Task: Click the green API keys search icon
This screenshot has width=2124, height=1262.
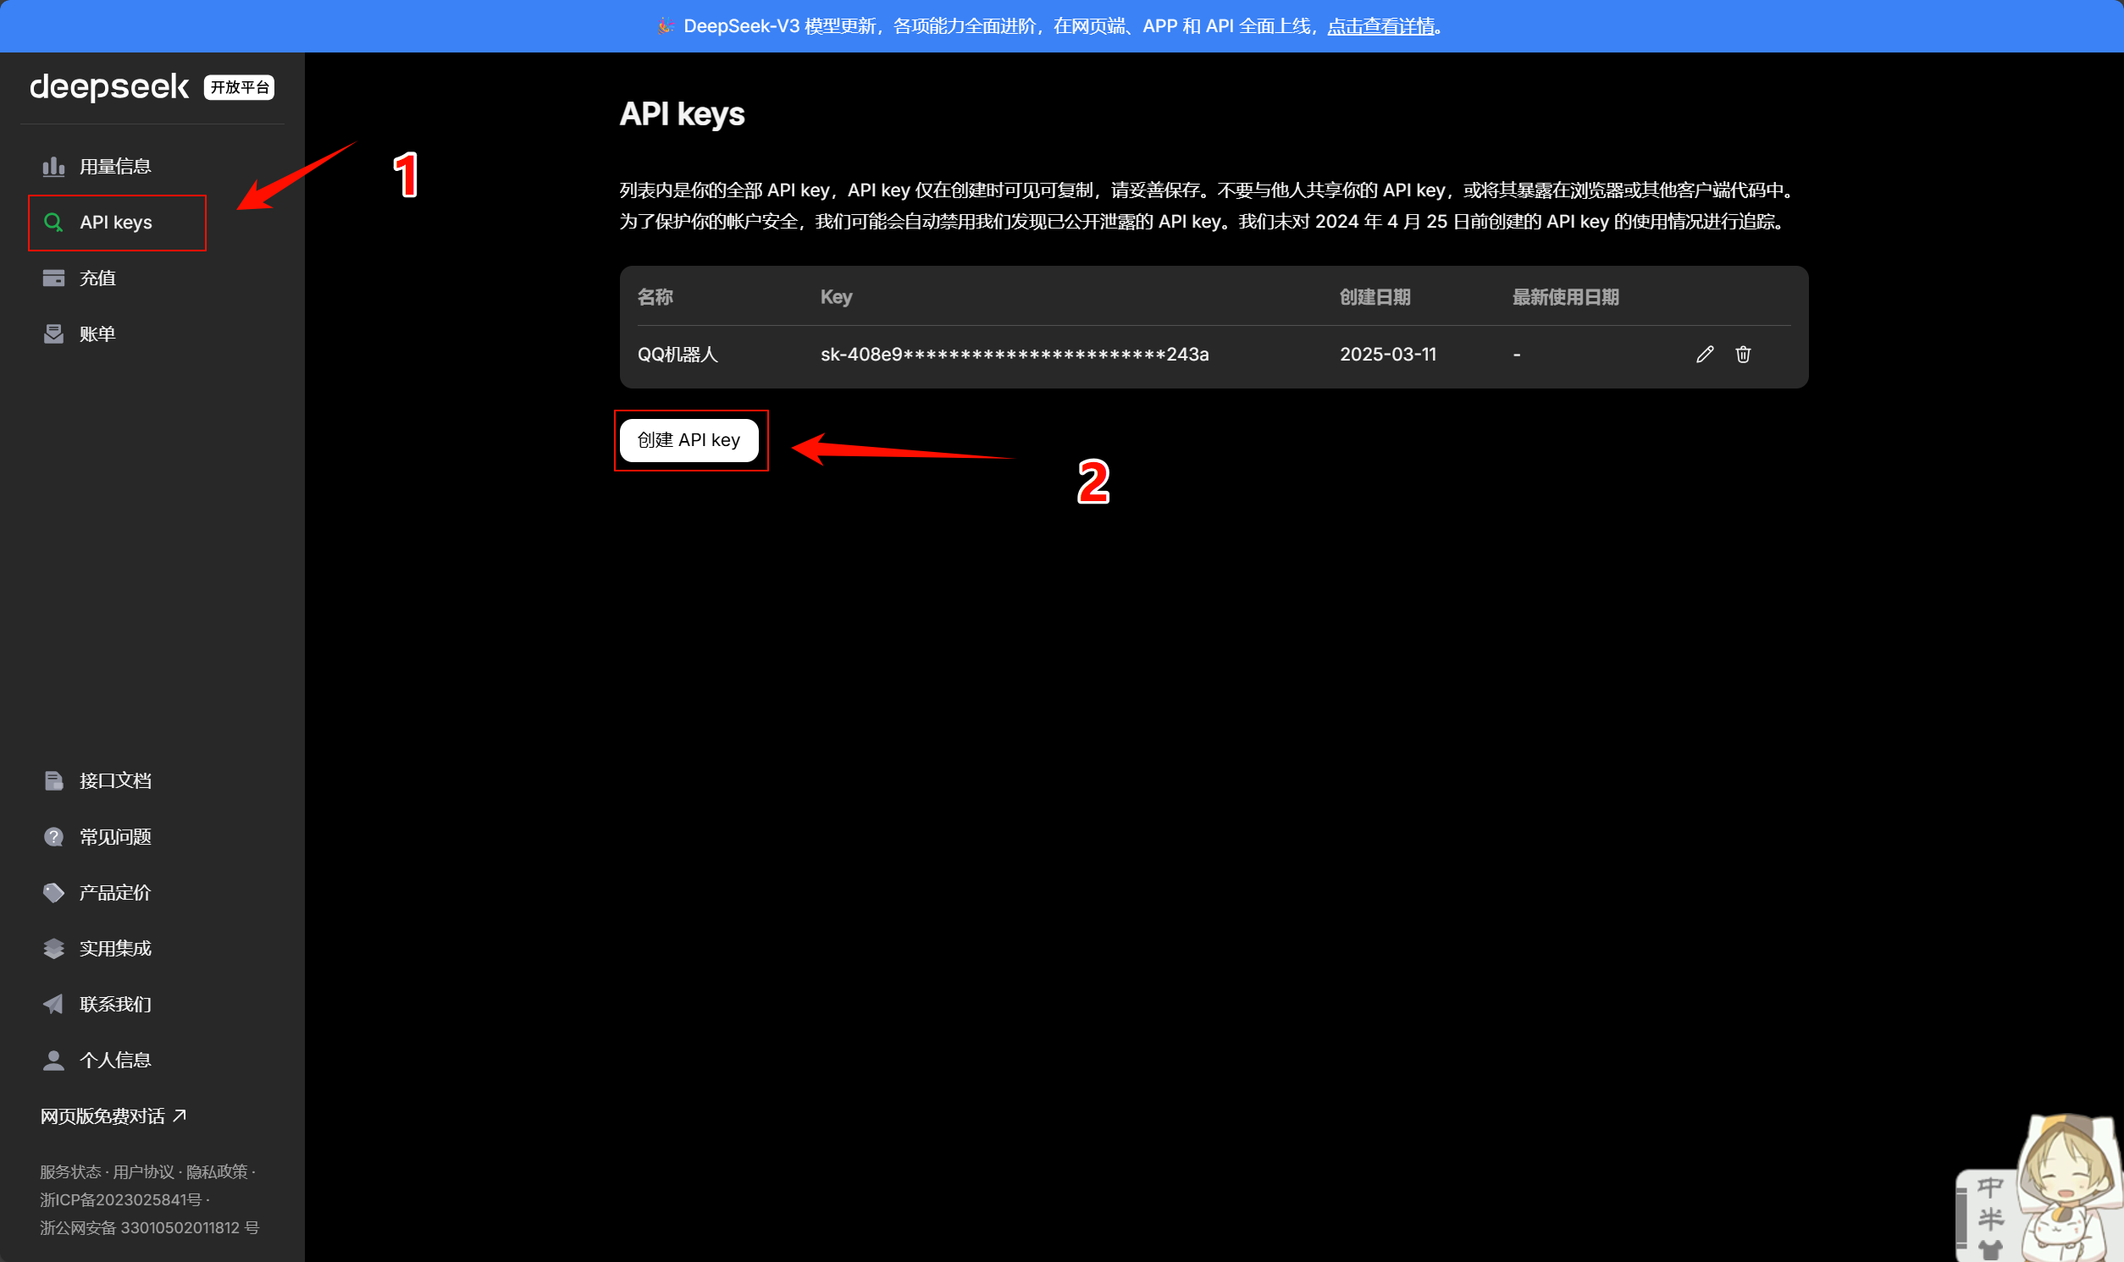Action: point(53,223)
